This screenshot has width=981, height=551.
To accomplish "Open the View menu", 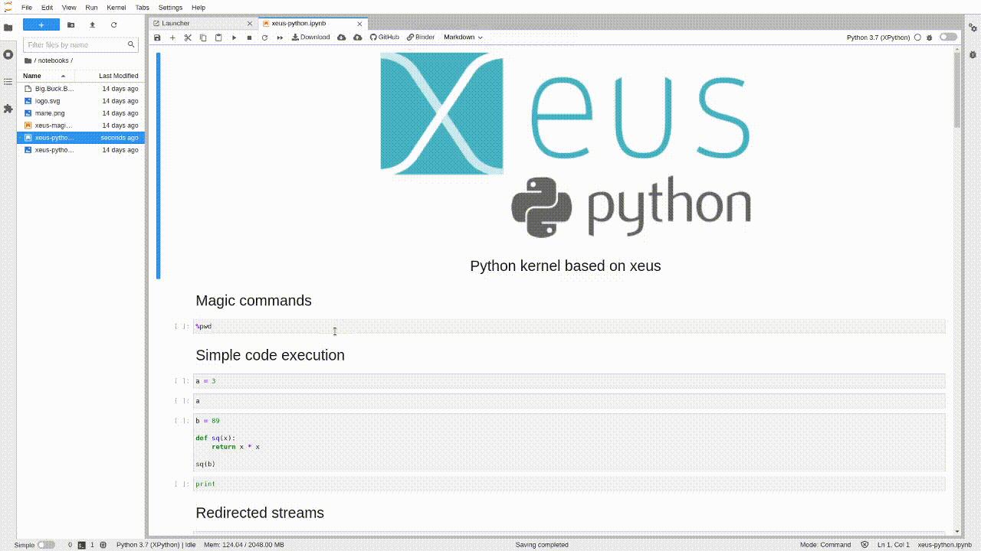I will [x=69, y=8].
